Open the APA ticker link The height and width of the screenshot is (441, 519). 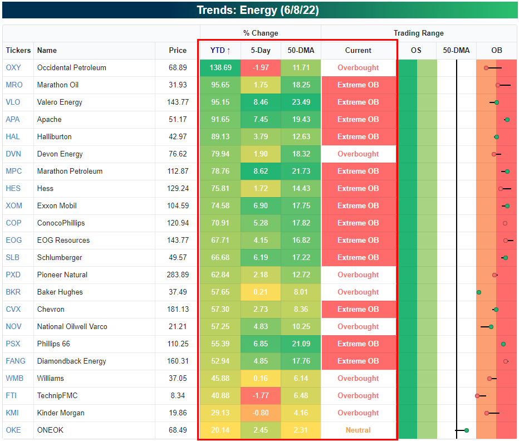[x=13, y=119]
